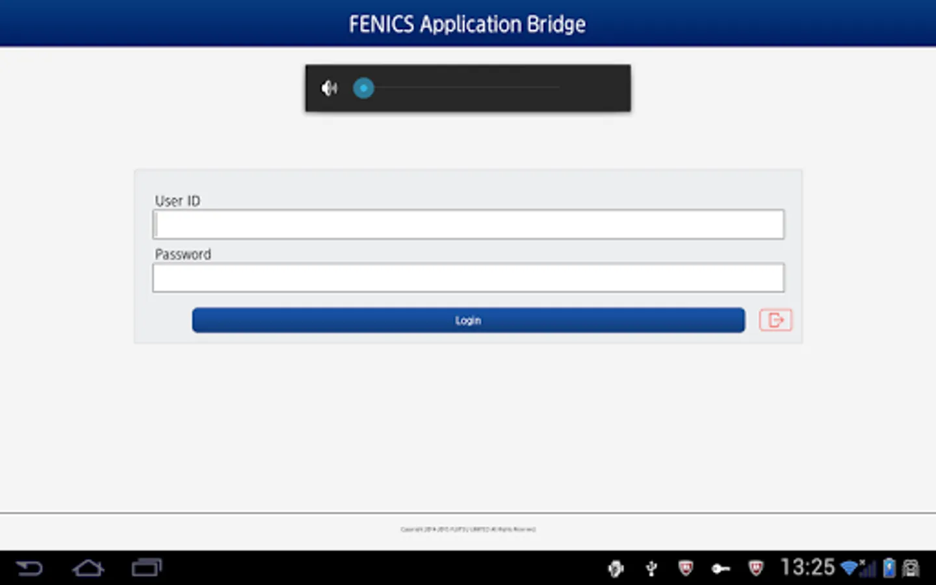Image resolution: width=936 pixels, height=585 pixels.
Task: Click the speaker volume icon
Action: 330,88
